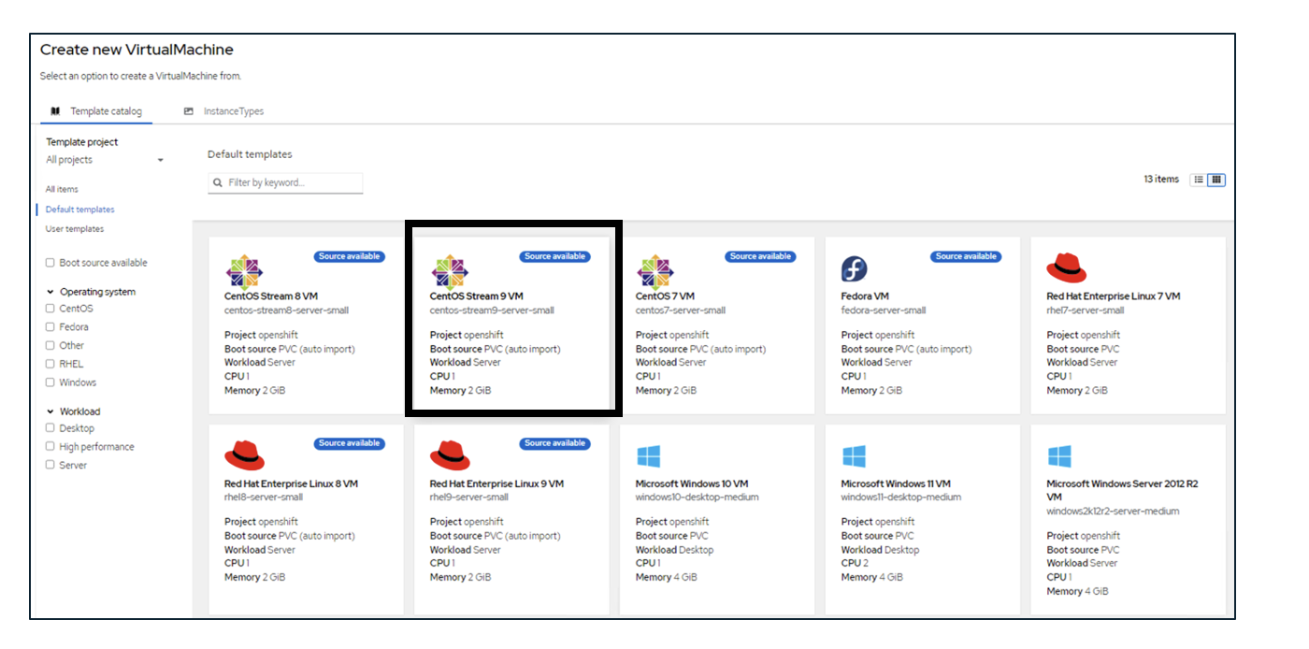Check the Other operating system filter
The image size is (1309, 649).
(x=50, y=345)
